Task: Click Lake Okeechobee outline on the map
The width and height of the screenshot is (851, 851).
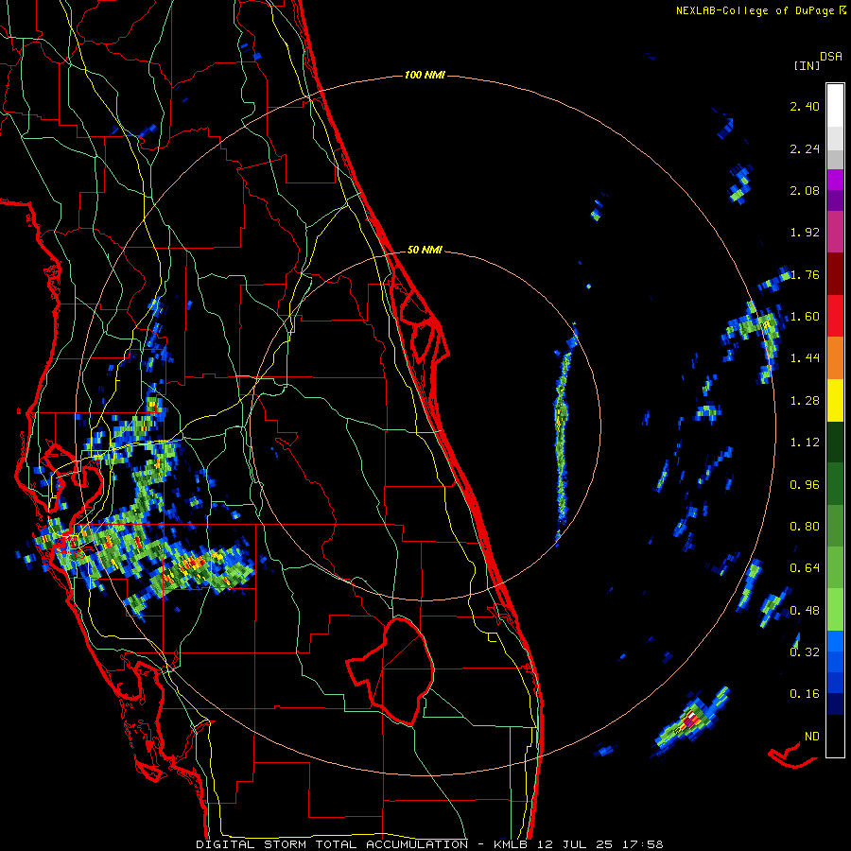Action: click(391, 670)
